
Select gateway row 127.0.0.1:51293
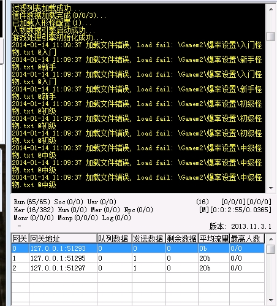coord(138,248)
